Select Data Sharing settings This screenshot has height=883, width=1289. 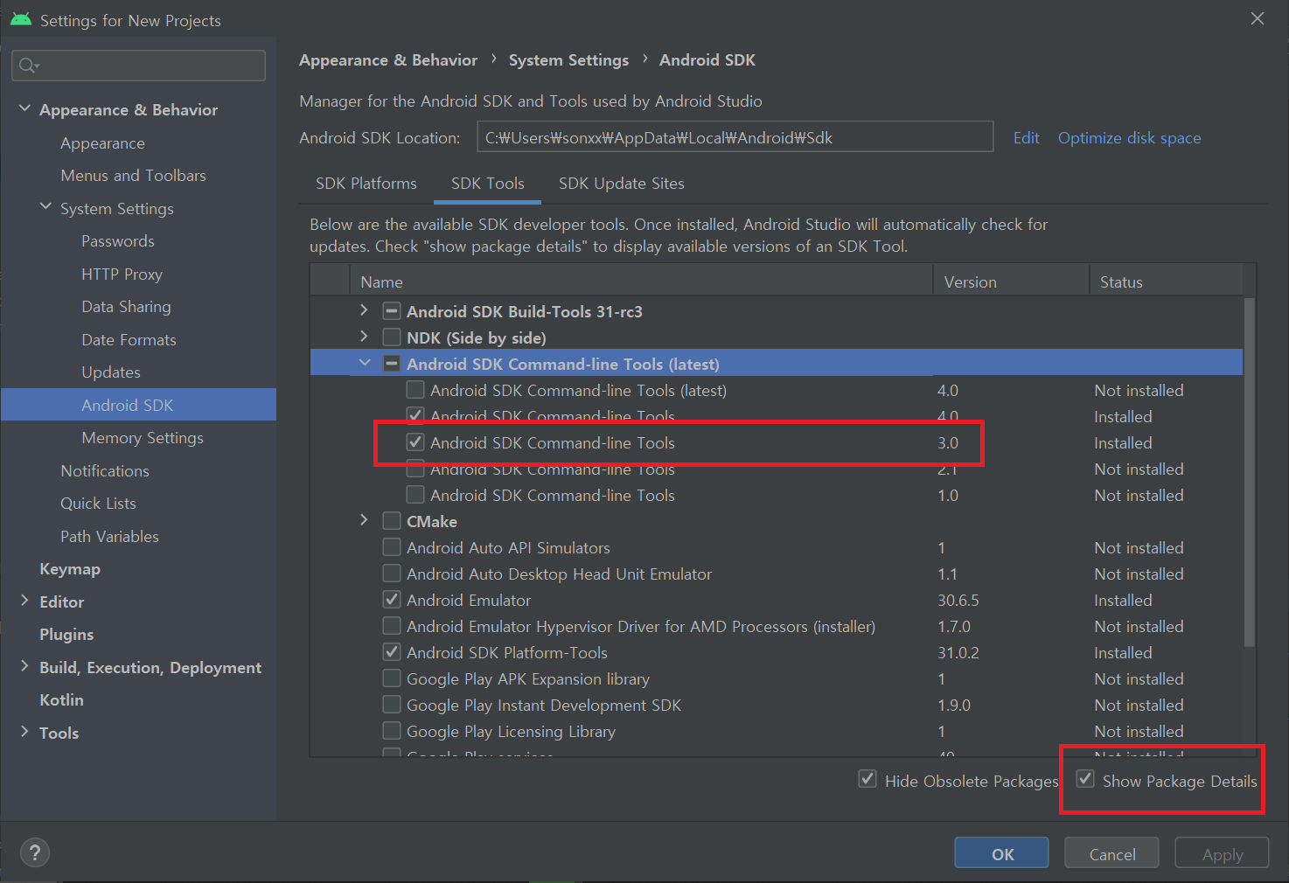(x=126, y=307)
